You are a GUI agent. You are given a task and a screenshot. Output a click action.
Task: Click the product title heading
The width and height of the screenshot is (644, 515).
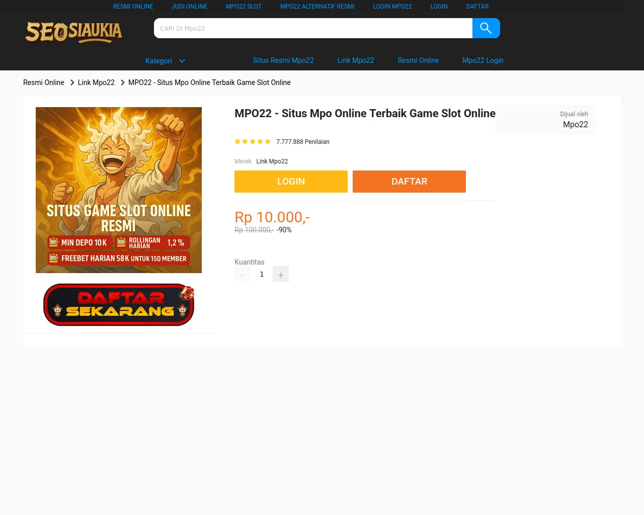coord(365,114)
